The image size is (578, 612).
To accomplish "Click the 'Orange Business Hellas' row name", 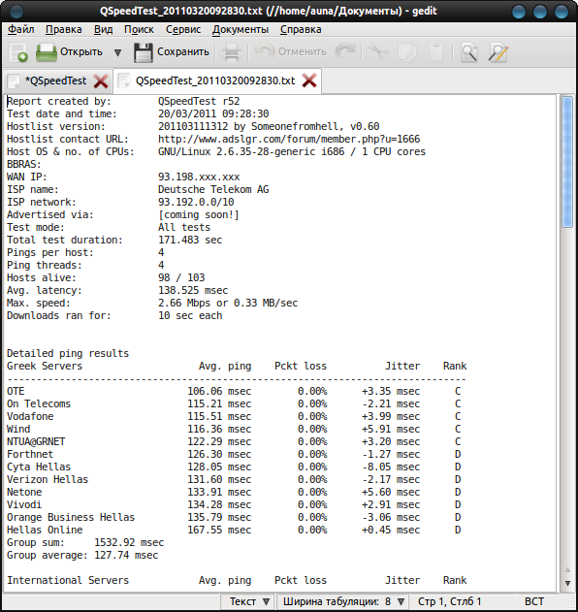I will (71, 517).
